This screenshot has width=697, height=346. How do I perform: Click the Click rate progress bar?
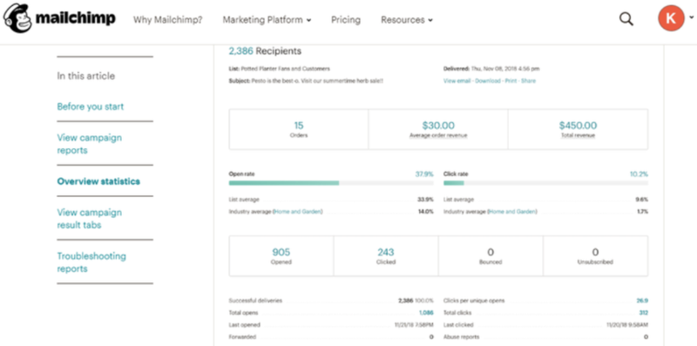(546, 183)
